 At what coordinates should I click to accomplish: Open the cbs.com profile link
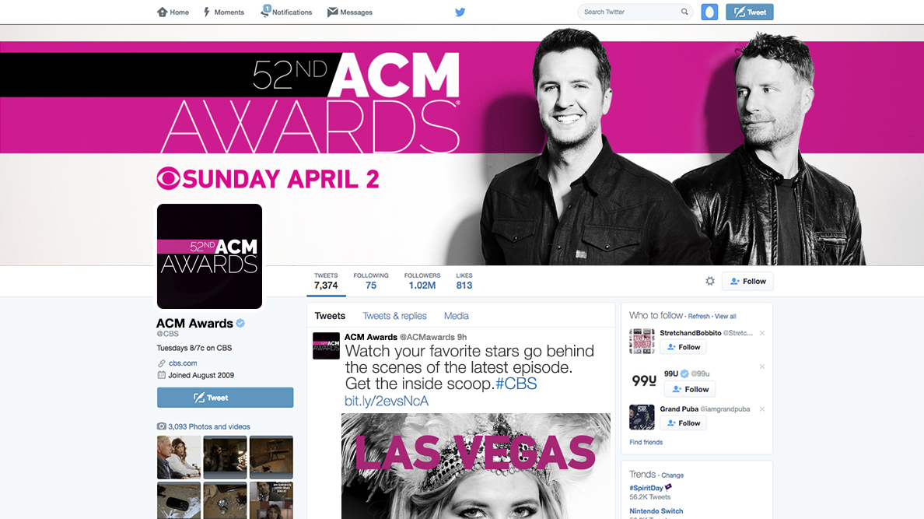(183, 363)
